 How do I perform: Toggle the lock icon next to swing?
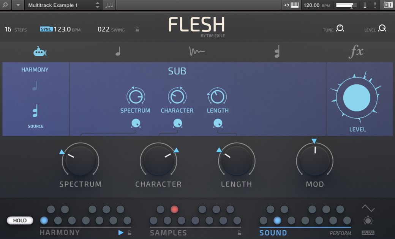click(x=137, y=29)
